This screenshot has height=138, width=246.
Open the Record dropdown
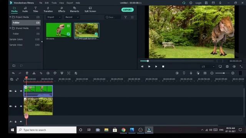click(x=72, y=17)
